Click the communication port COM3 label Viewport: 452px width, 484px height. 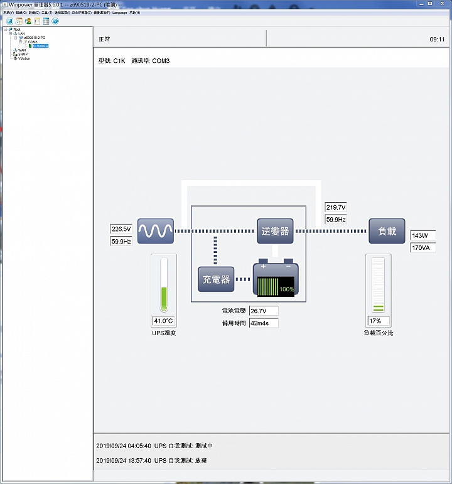151,61
